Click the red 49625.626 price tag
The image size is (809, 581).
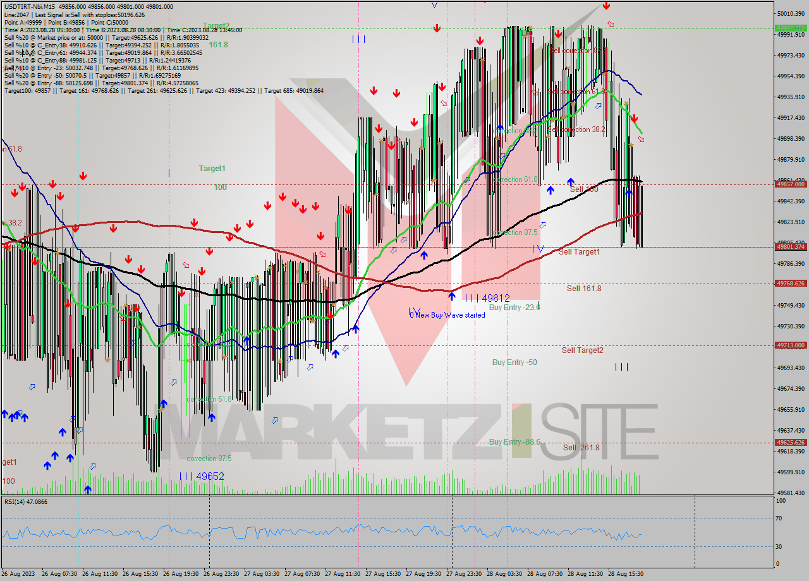pyautogui.click(x=791, y=442)
